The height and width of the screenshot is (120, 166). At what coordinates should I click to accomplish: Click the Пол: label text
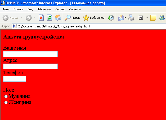[x=8, y=90]
